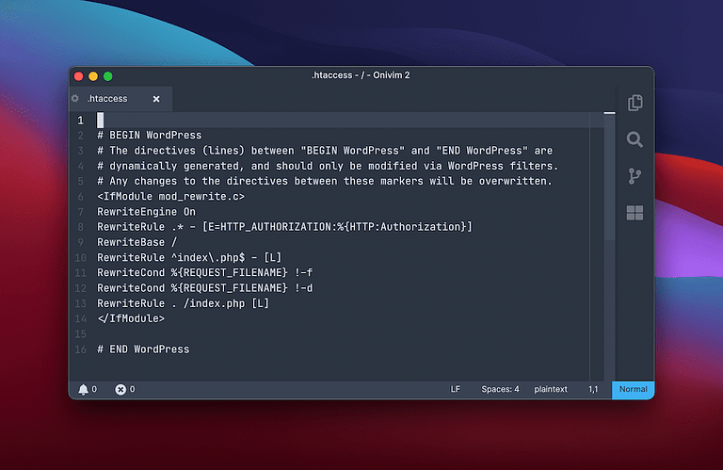Place cursor on the RewriteEngine On line
The image size is (723, 470).
point(146,212)
